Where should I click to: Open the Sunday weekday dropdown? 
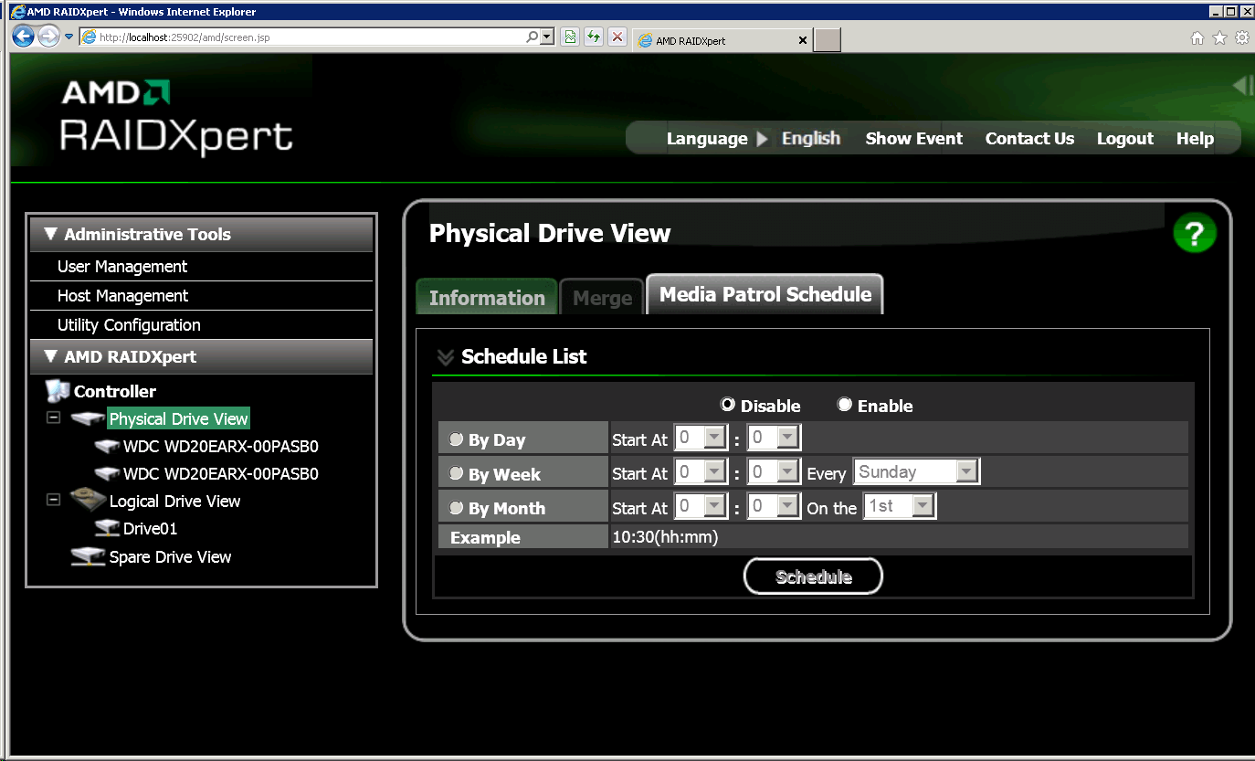point(916,471)
